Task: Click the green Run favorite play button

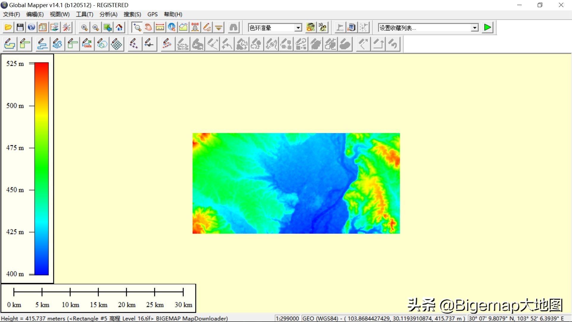Action: (x=487, y=28)
